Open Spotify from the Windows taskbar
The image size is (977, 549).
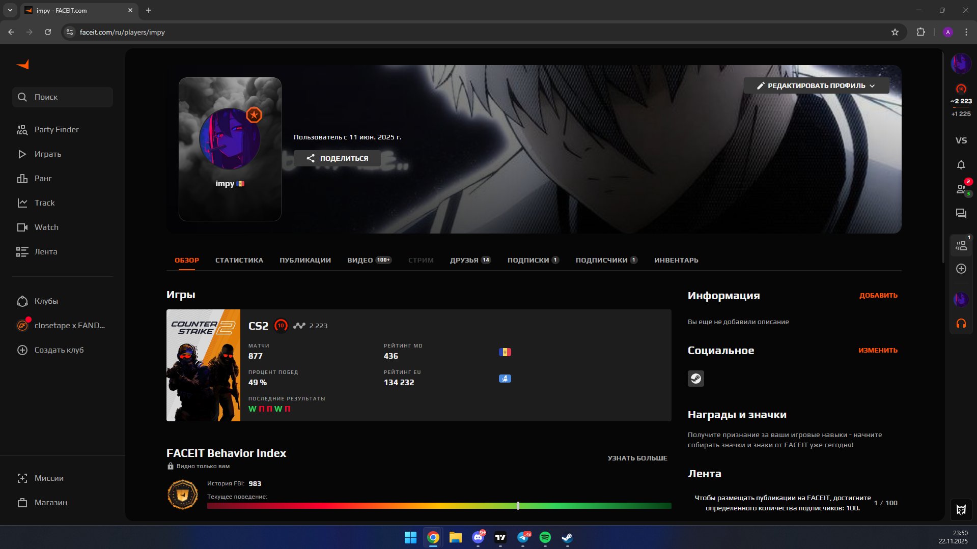click(545, 537)
